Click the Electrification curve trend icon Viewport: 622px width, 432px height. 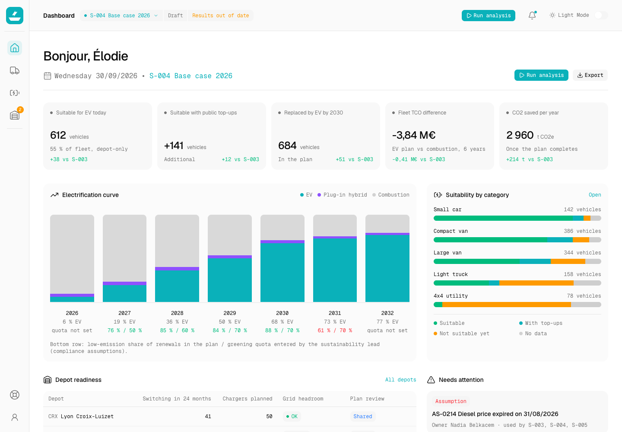click(54, 195)
